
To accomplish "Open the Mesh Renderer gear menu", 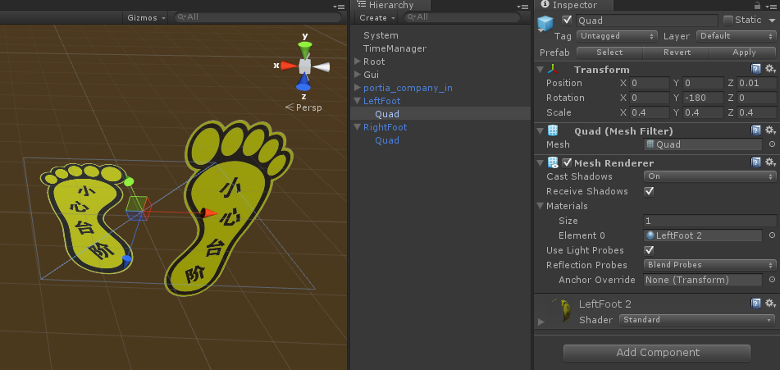I will (770, 162).
